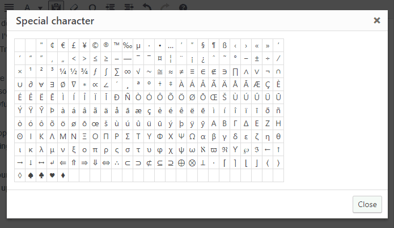Select the circled plus ⊕ symbol
Image resolution: width=394 pixels, height=228 pixels.
(x=181, y=163)
